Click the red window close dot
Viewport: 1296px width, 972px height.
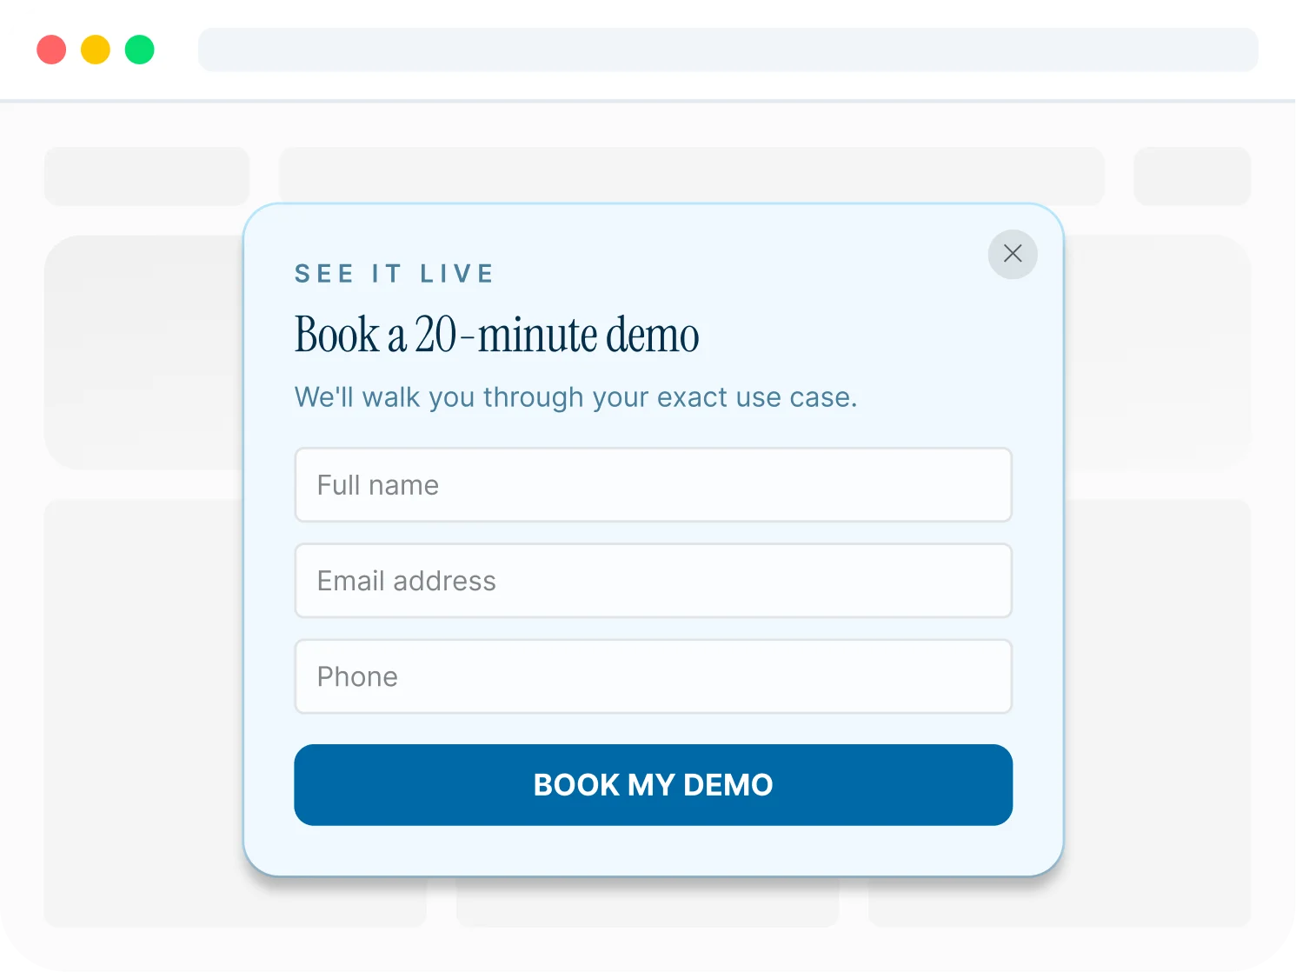(x=51, y=50)
